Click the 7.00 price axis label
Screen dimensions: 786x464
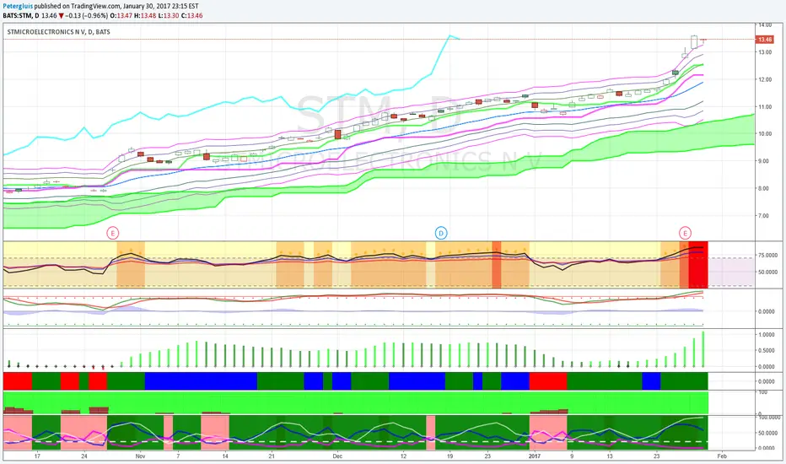[765, 216]
